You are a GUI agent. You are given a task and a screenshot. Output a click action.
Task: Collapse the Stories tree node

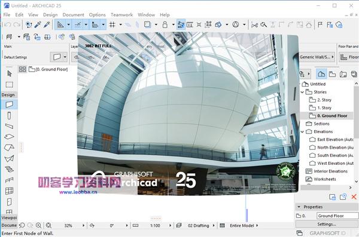302,92
